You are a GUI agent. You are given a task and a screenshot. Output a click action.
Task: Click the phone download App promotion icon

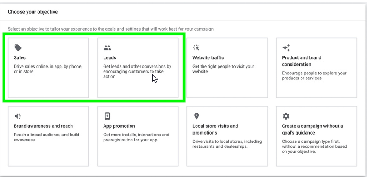click(x=107, y=116)
